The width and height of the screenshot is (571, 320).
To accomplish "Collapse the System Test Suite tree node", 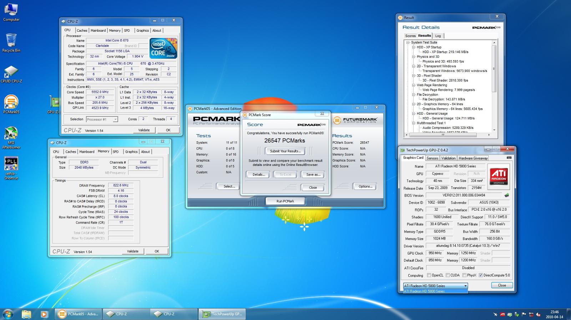I will pos(408,42).
